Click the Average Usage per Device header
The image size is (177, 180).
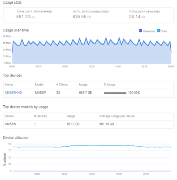(117, 116)
